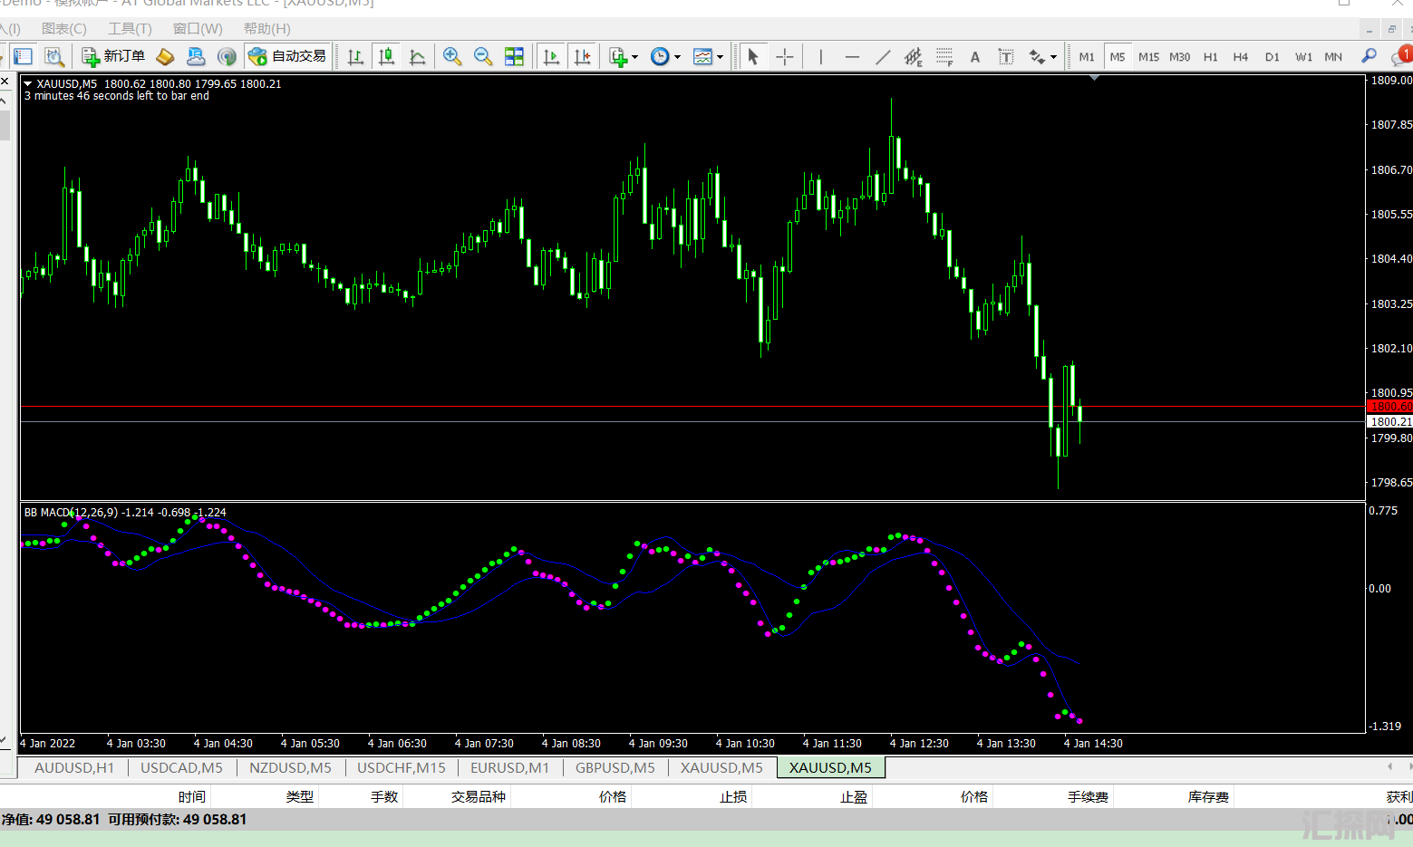Toggle chart auto scroll to latest bar
This screenshot has width=1413, height=847.
tap(551, 57)
